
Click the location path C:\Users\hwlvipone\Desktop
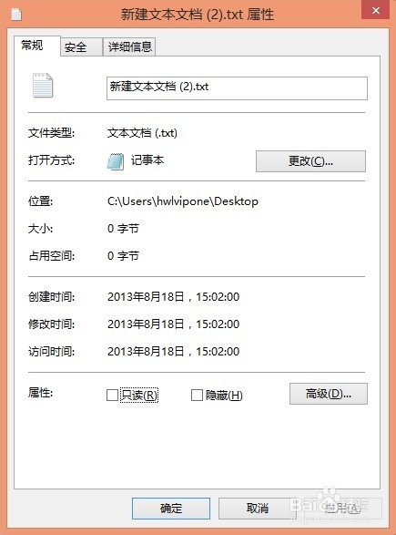click(183, 201)
